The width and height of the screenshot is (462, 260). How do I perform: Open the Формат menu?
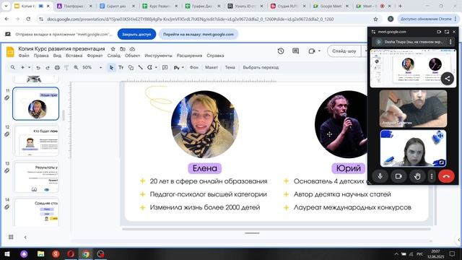tap(95, 56)
